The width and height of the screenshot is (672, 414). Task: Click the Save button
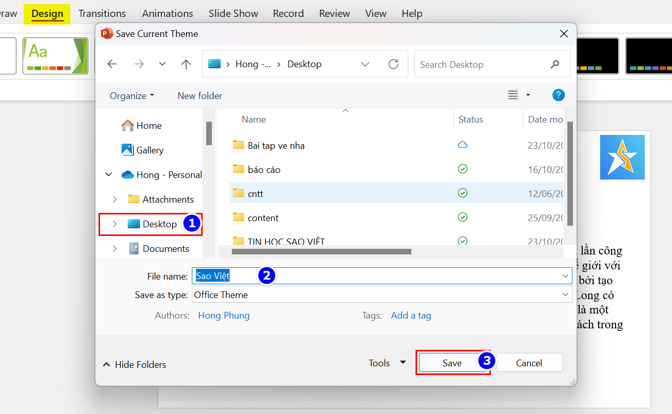(452, 363)
